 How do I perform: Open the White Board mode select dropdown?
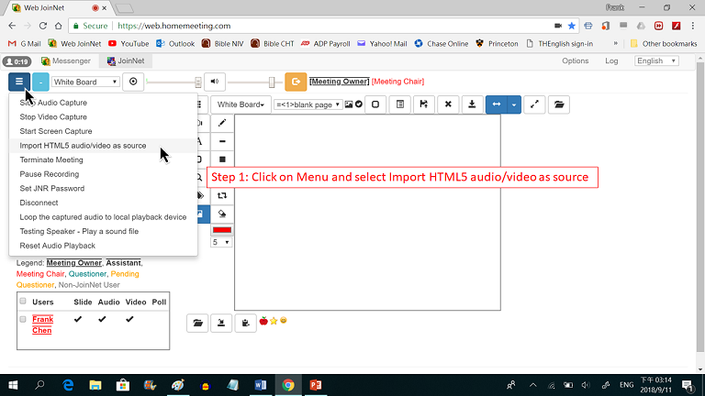[x=86, y=82]
